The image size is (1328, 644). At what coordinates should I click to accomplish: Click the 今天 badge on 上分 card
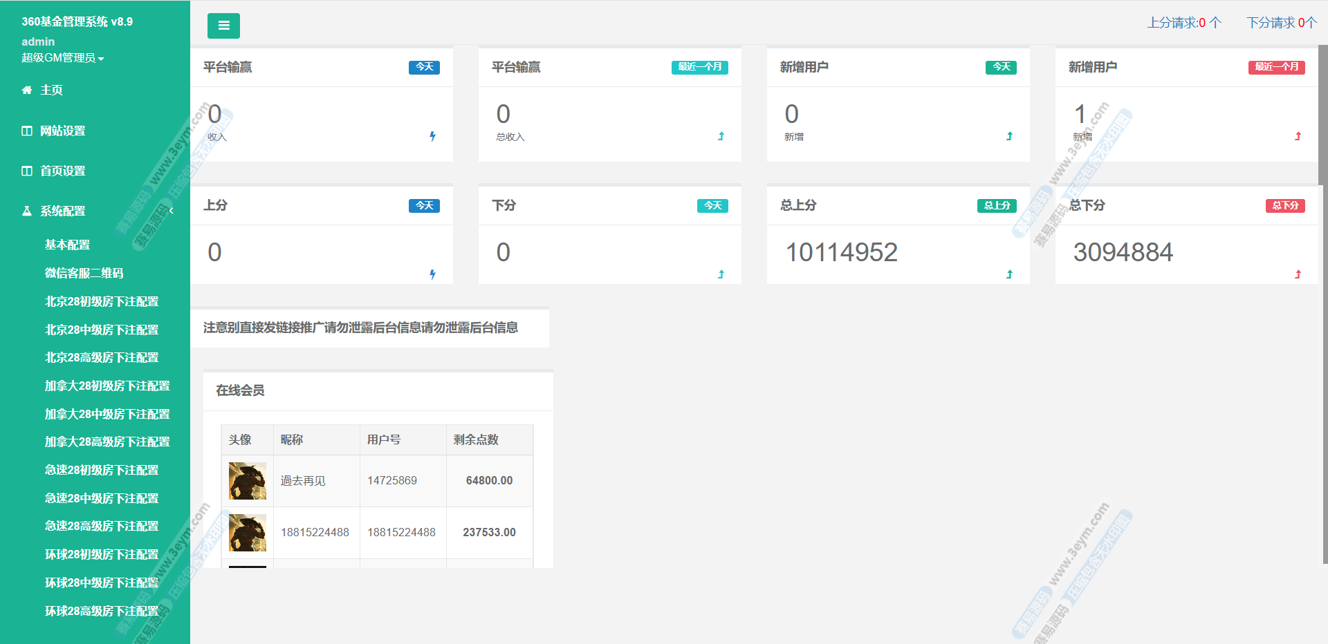coord(424,205)
